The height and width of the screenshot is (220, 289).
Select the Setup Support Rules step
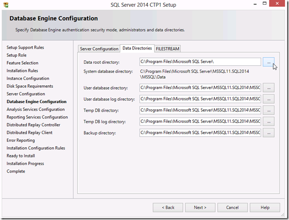tap(25, 47)
